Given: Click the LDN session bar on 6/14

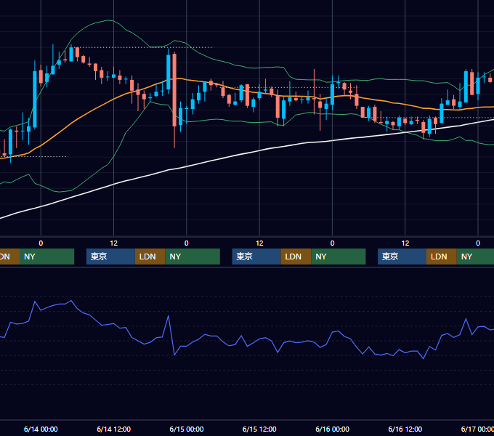Looking at the screenshot, I should (150, 257).
